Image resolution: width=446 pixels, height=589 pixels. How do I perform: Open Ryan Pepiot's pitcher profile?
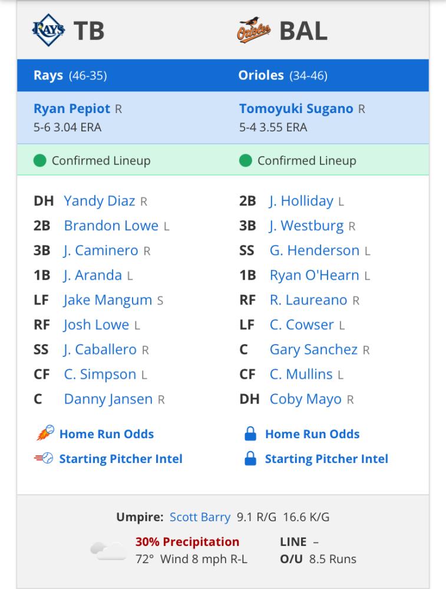pos(72,108)
